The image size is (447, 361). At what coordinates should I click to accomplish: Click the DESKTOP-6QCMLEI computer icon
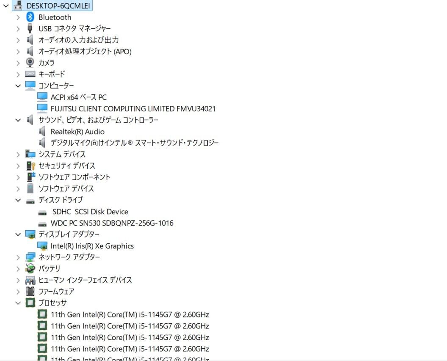[18, 6]
